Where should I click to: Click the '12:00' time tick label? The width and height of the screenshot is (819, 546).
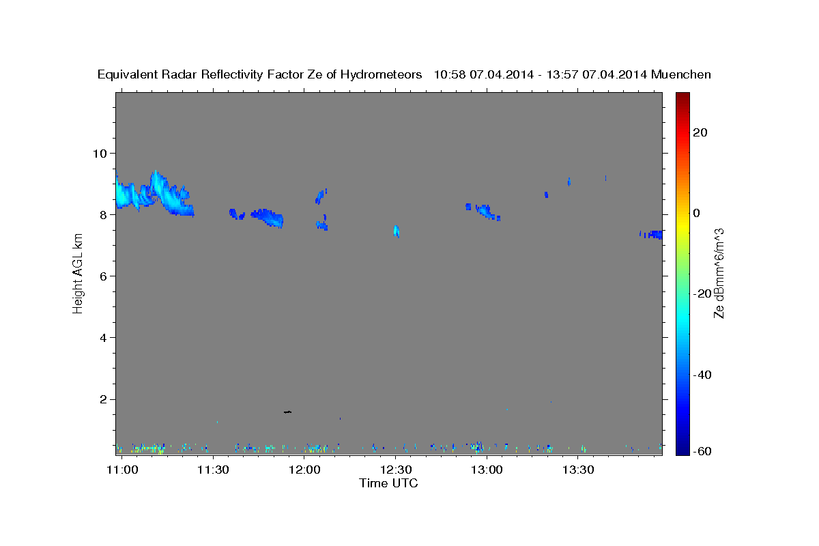tap(304, 470)
